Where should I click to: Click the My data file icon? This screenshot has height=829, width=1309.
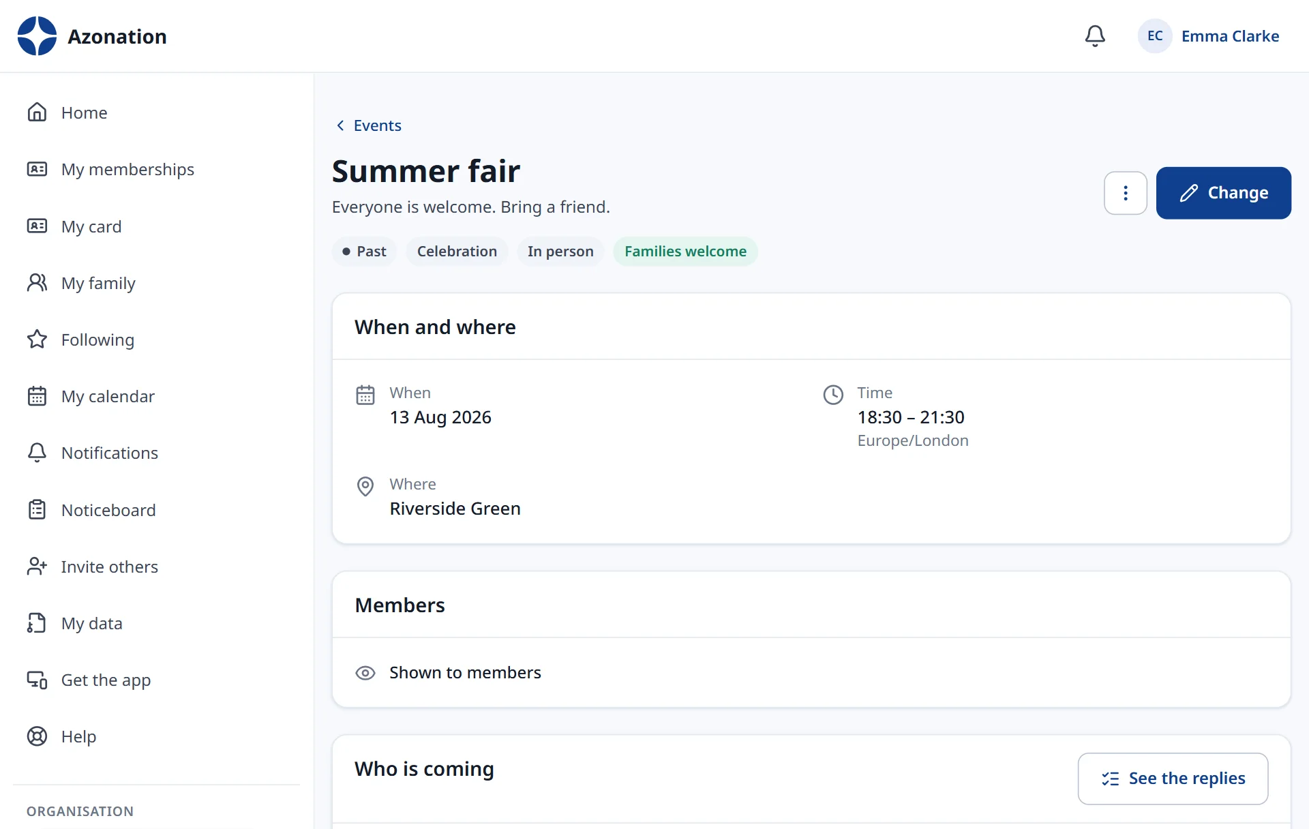click(37, 623)
